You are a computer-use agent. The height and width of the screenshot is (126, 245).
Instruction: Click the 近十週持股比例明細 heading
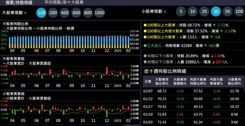click(x=165, y=71)
